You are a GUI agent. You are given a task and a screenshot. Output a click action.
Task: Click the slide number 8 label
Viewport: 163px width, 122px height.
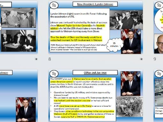[x=50, y=59]
